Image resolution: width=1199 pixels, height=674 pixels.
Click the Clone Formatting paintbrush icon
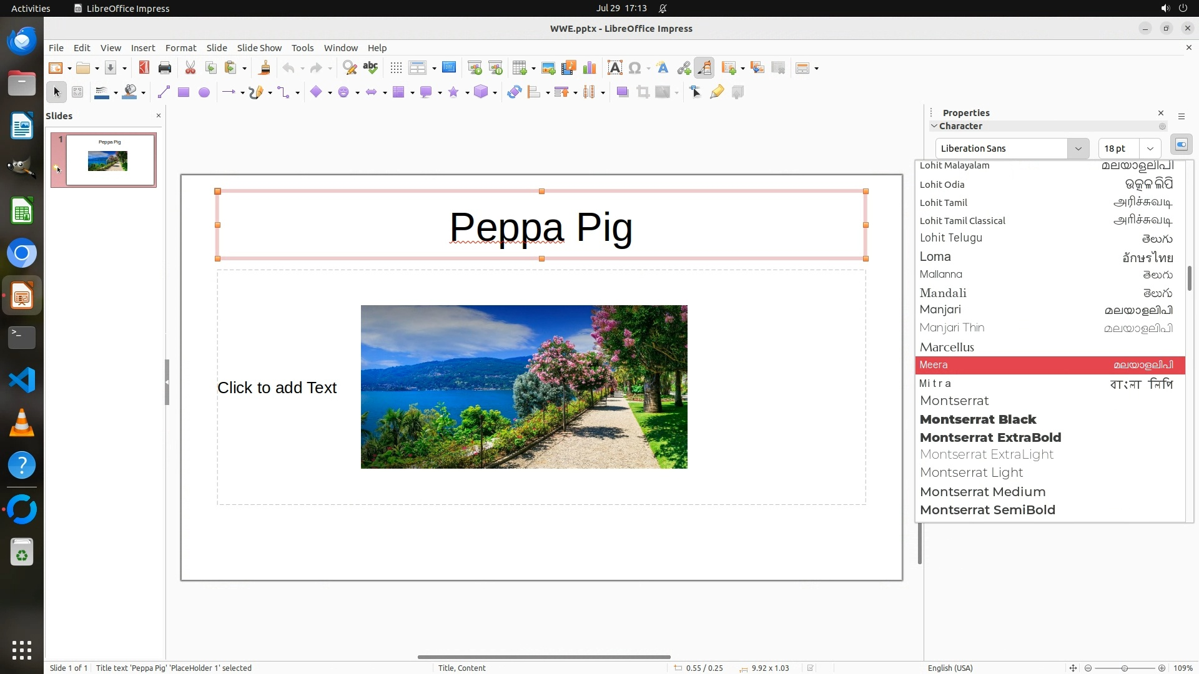pyautogui.click(x=264, y=68)
